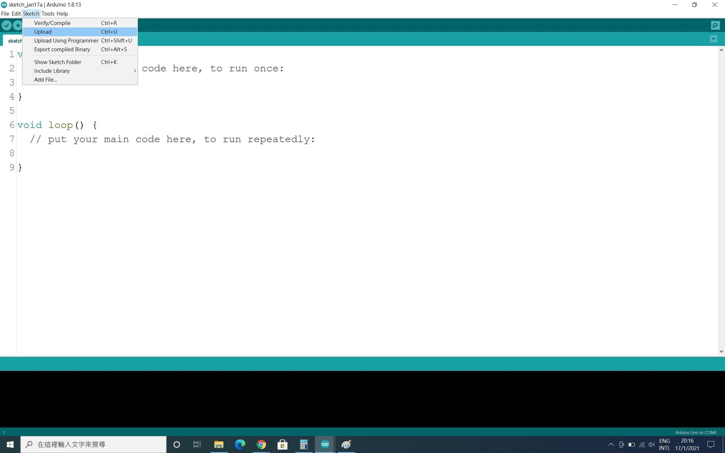Open the Microsoft Store taskbar icon
This screenshot has height=453, width=725.
pos(282,444)
